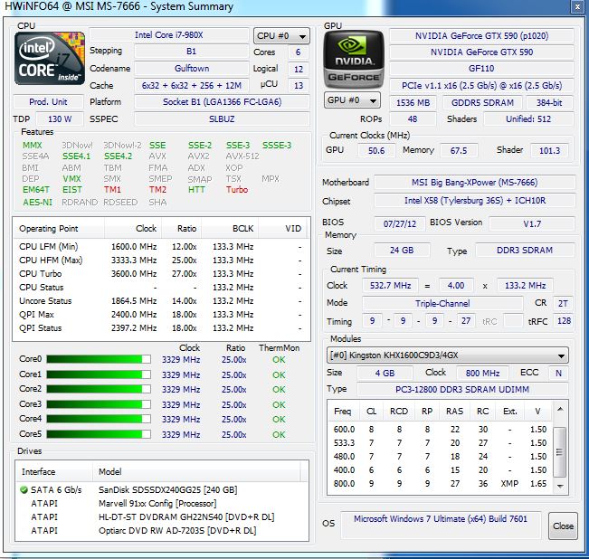Click the green SATA drive status icon
Screen dimensions: 589x559
(x=24, y=489)
